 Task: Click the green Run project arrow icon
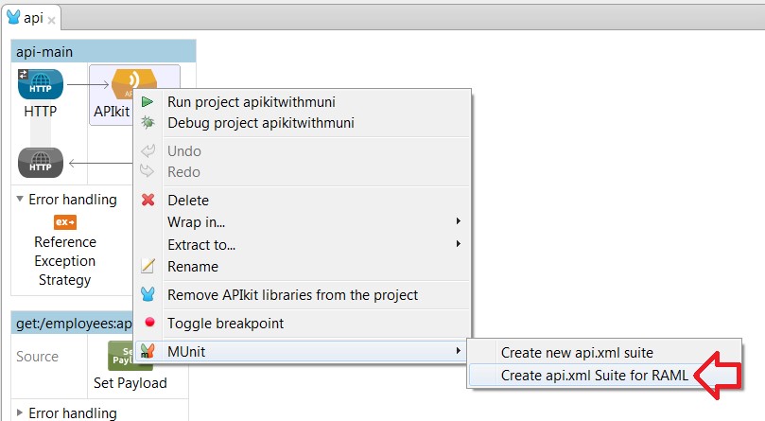(148, 101)
